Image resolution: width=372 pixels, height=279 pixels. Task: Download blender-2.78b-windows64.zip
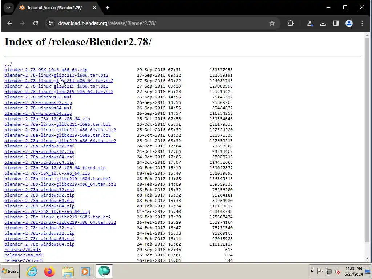[39, 206]
